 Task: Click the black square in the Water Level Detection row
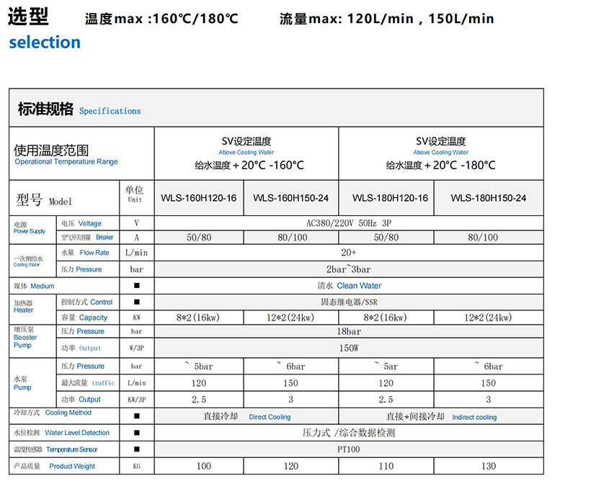click(x=136, y=433)
